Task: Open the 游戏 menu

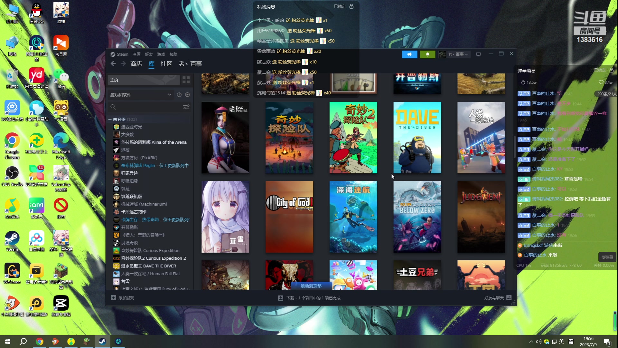Action: point(161,54)
